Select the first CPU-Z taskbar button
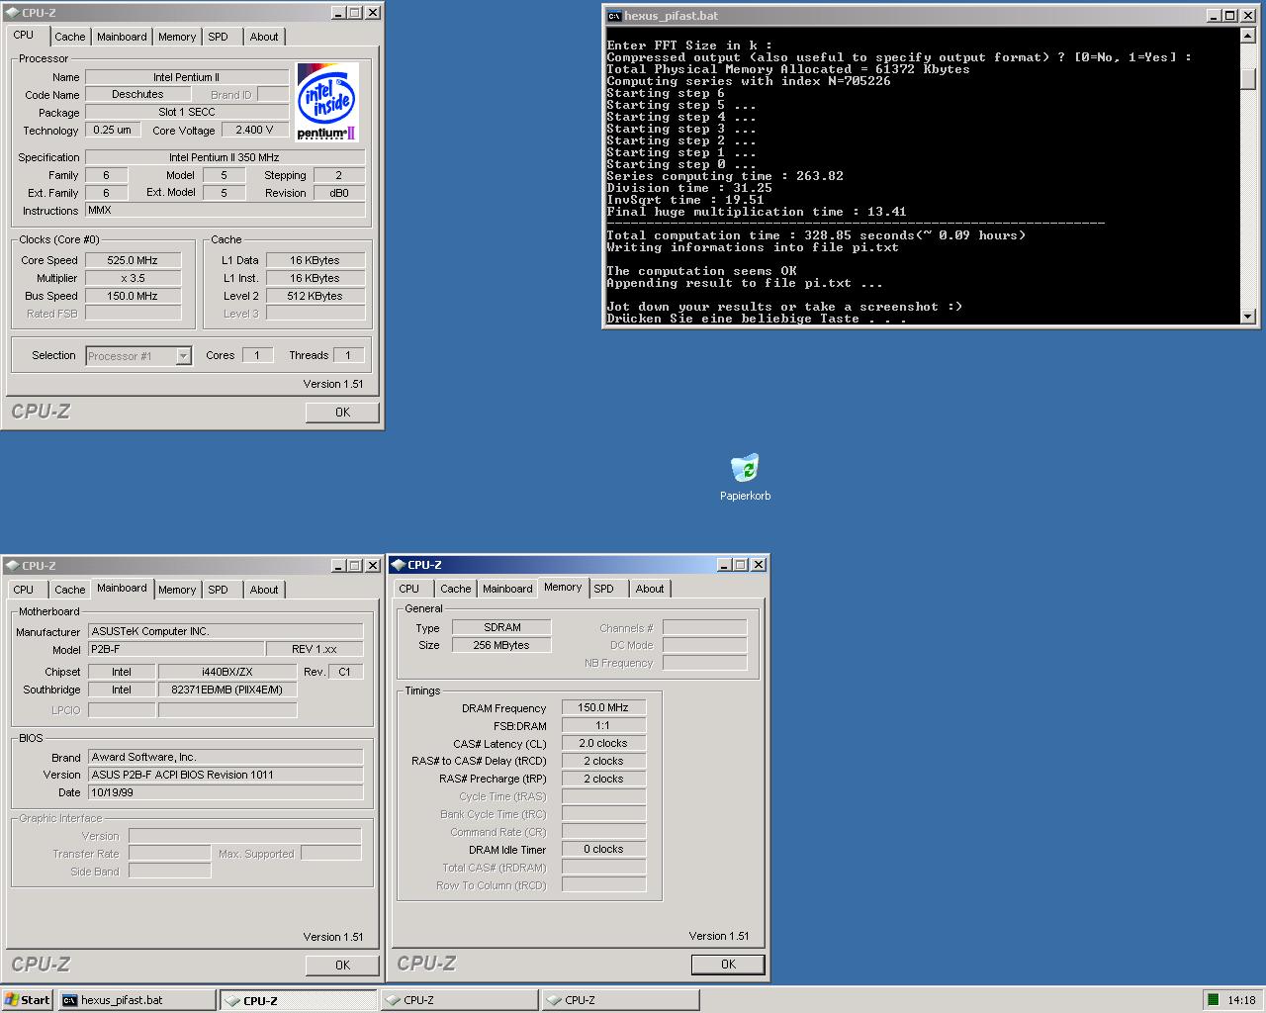Image resolution: width=1266 pixels, height=1013 pixels. (x=298, y=1000)
